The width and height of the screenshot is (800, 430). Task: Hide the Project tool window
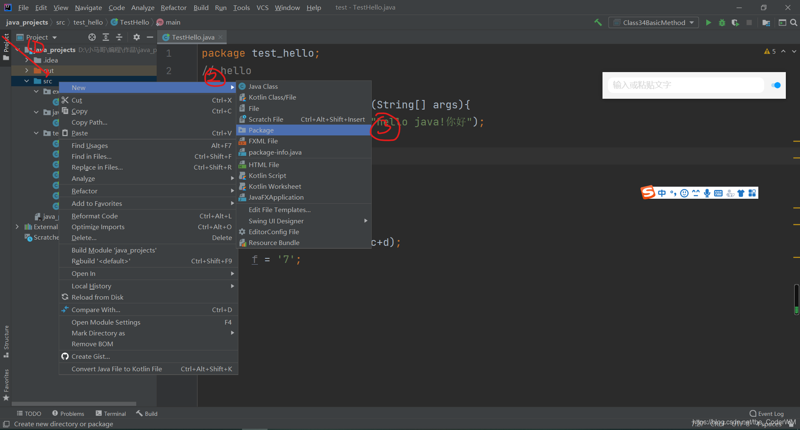(x=150, y=37)
